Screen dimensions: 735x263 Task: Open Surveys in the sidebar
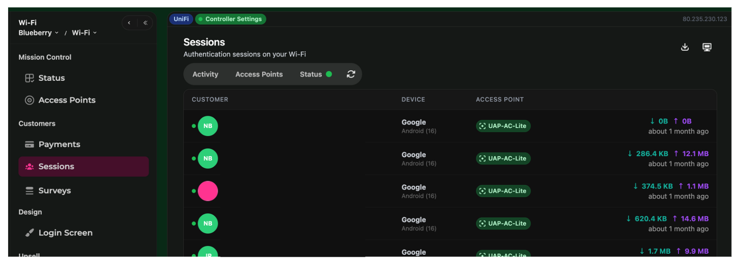54,190
